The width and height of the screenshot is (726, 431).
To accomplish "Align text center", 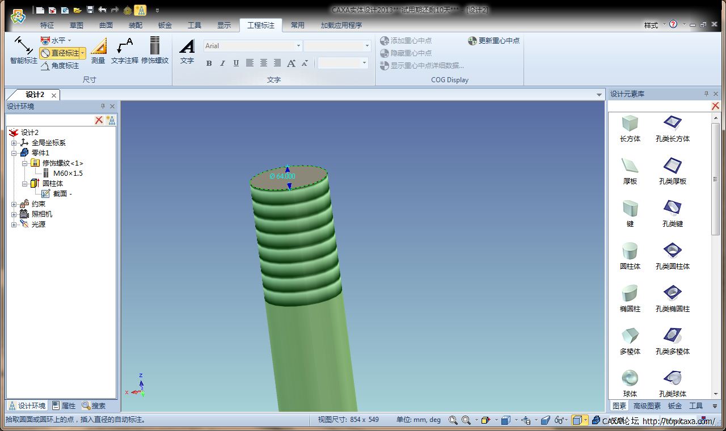I will 264,63.
